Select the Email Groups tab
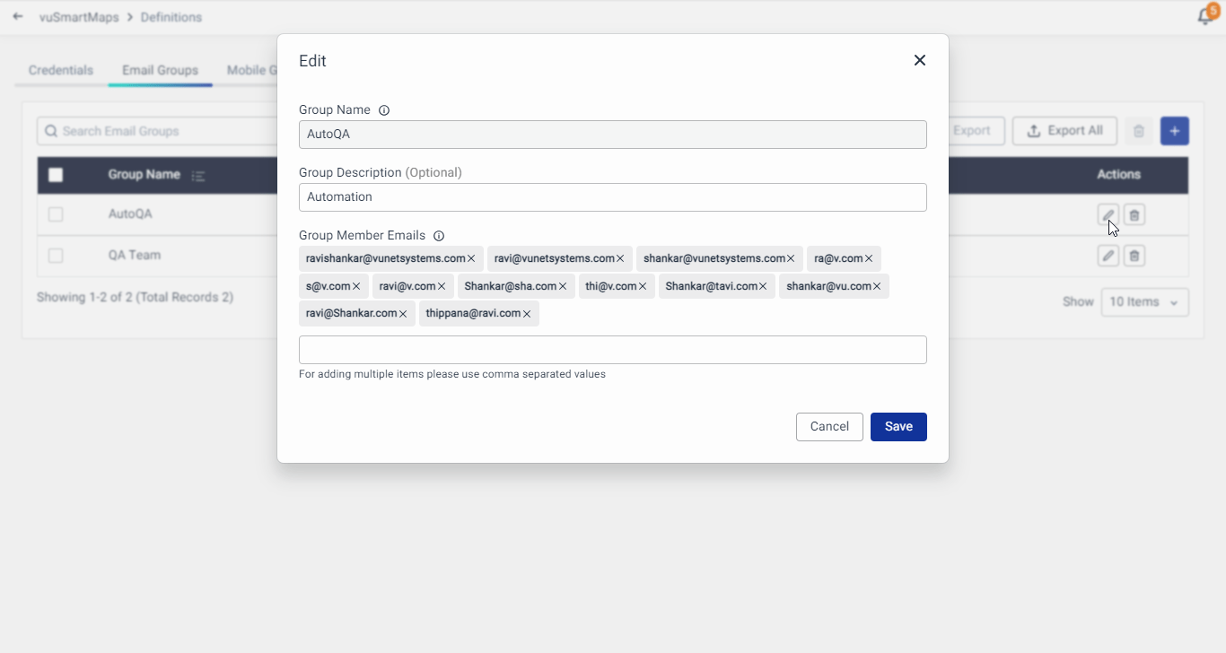 point(160,71)
